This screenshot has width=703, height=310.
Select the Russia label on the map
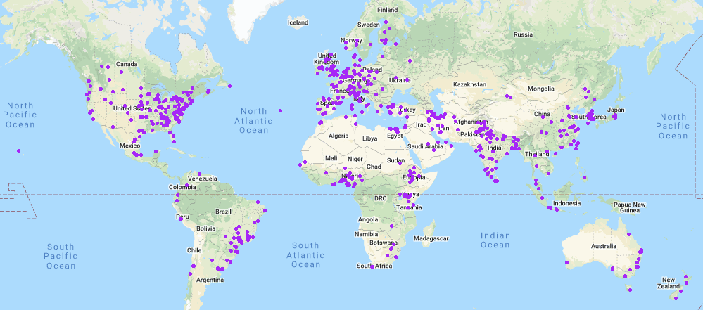coord(523,34)
